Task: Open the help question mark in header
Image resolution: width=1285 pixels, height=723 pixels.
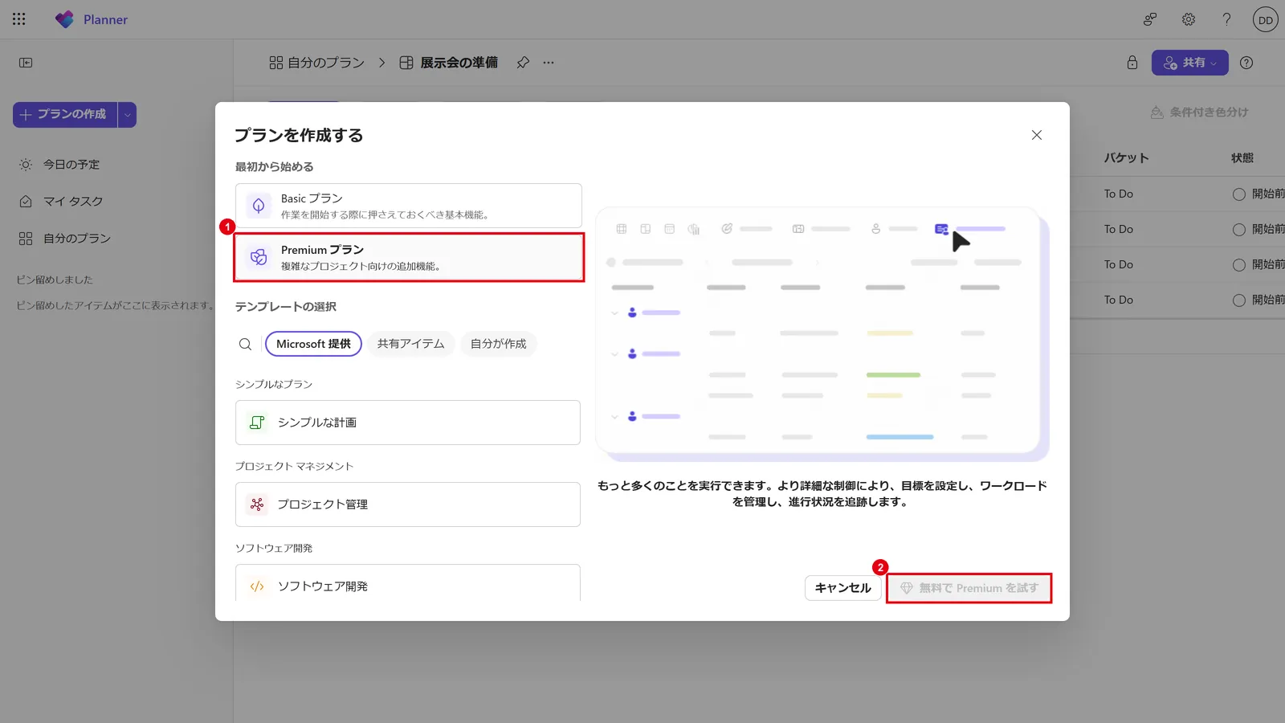Action: point(1226,19)
